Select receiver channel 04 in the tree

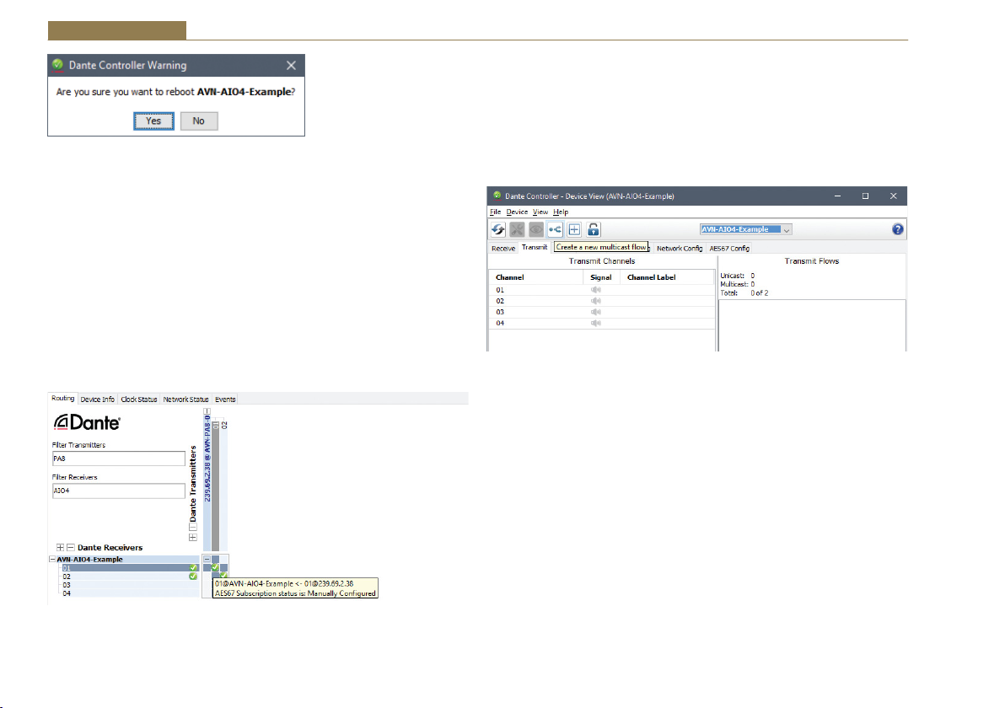(x=130, y=593)
